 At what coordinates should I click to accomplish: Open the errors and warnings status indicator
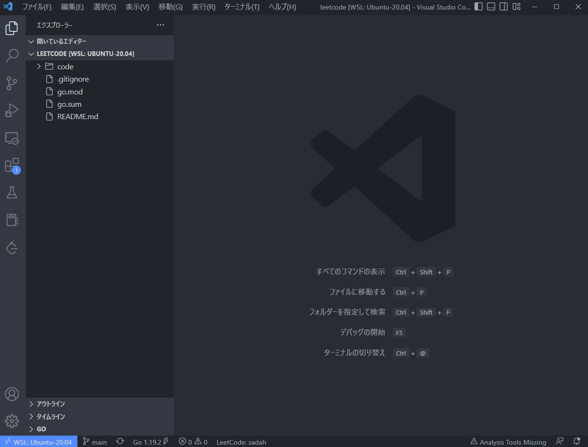click(x=193, y=442)
